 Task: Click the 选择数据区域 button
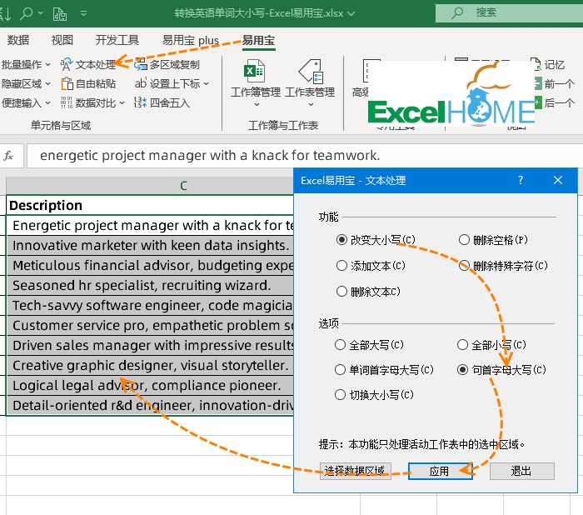[x=355, y=471]
